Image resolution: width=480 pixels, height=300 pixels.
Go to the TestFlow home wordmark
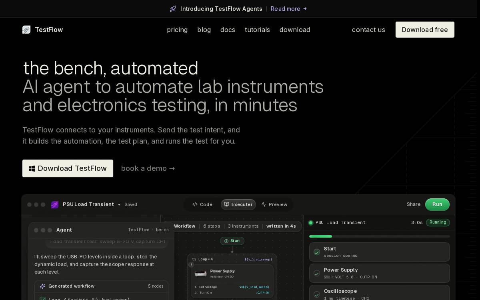pyautogui.click(x=49, y=30)
